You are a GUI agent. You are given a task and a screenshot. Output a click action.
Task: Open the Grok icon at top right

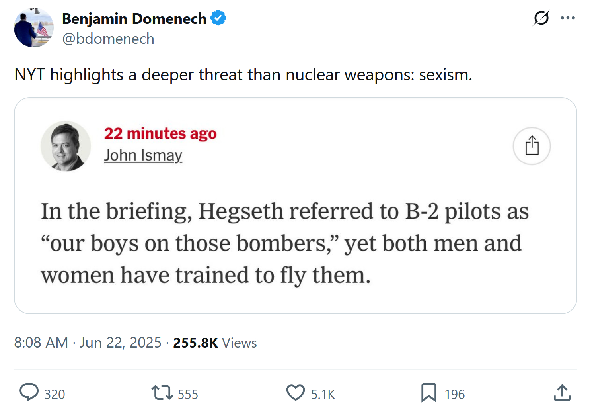(x=541, y=18)
